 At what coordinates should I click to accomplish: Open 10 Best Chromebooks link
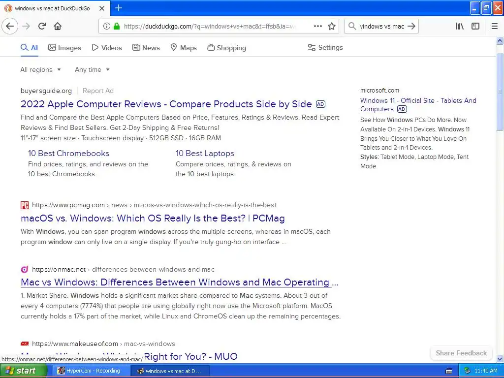coord(68,154)
